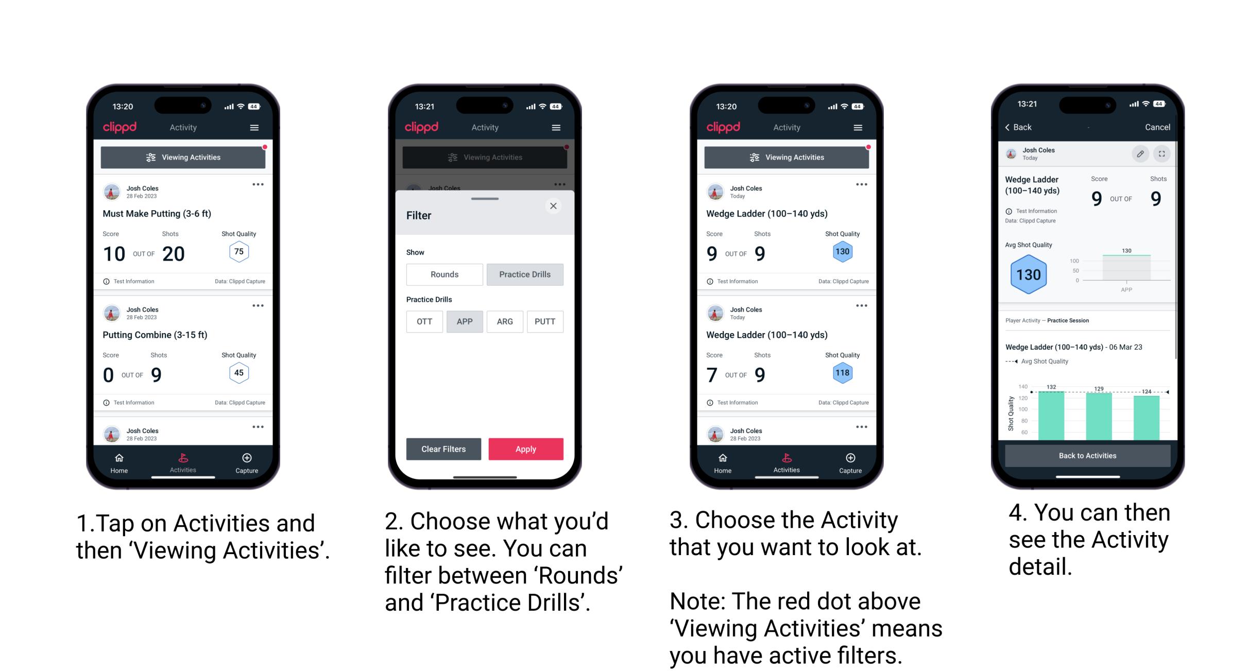1248x671 pixels.
Task: Toggle the 'APP' practice drill filter
Action: pyautogui.click(x=464, y=321)
